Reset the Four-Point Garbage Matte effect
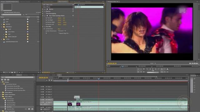Screen dimensions: 200x112 coord(73,16)
